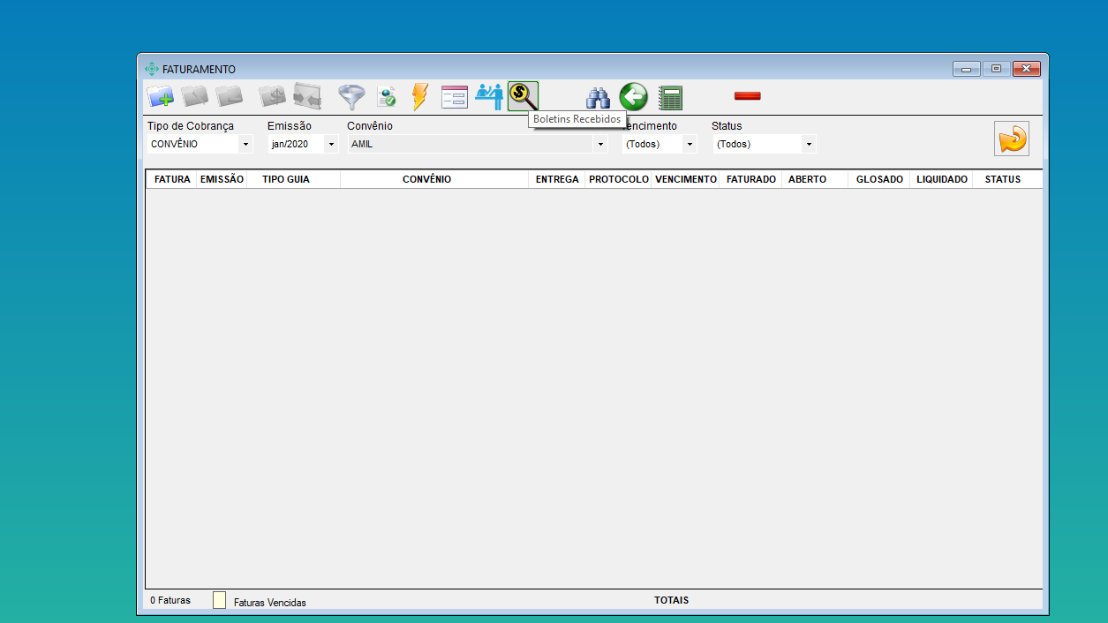Click the binoculars search icon
The height and width of the screenshot is (623, 1108).
(x=599, y=97)
